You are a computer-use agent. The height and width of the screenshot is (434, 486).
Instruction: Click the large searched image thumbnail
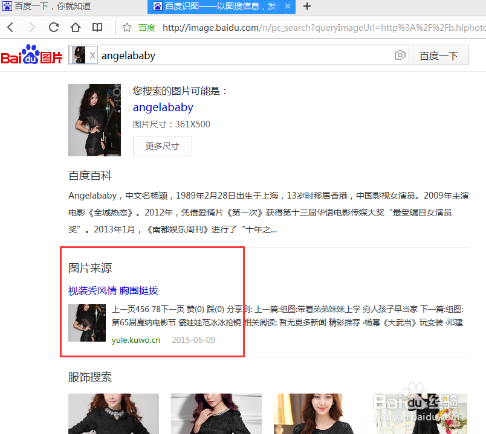(x=94, y=120)
